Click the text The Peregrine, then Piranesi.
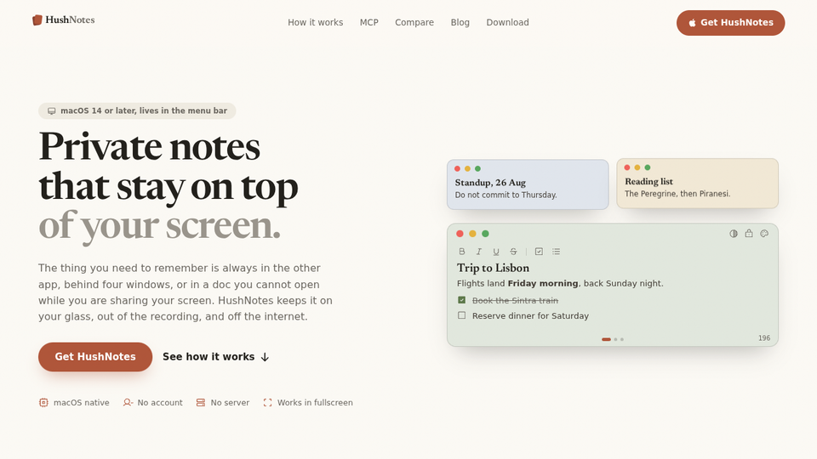817x459 pixels. click(677, 194)
